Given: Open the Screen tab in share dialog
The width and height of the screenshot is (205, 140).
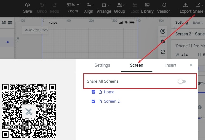Looking at the screenshot, I should 137,65.
